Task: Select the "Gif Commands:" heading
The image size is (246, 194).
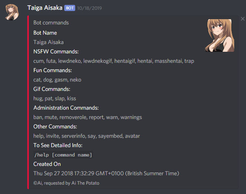Action: (x=52, y=89)
